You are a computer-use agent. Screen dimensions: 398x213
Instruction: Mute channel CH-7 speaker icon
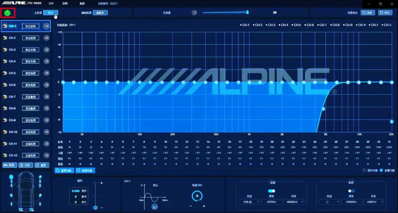pyautogui.click(x=46, y=96)
